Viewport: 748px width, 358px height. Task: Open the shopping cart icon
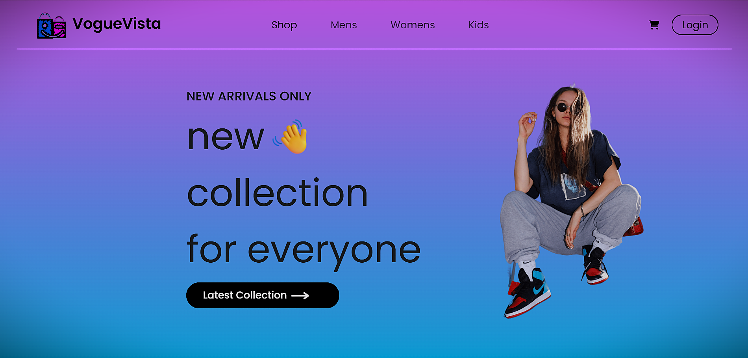click(x=654, y=25)
